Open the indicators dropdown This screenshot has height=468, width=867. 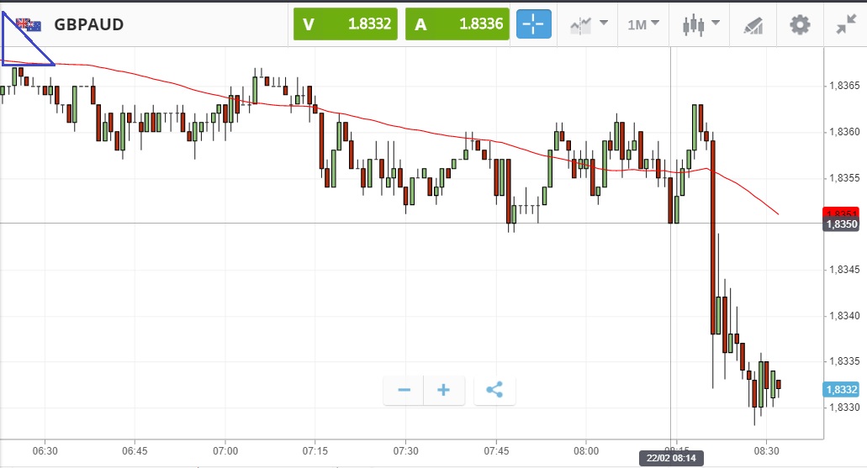pyautogui.click(x=589, y=24)
